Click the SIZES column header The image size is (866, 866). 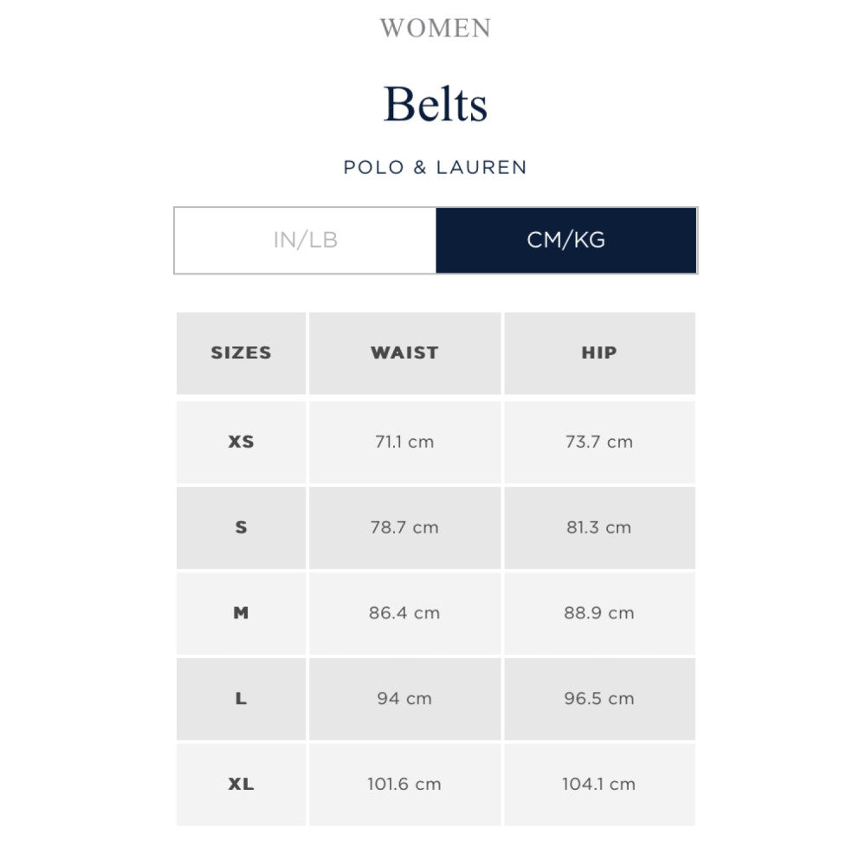tap(241, 352)
